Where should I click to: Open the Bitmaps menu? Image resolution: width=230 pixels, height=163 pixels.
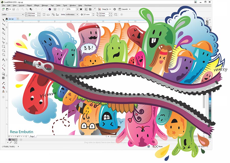tap(45, 5)
